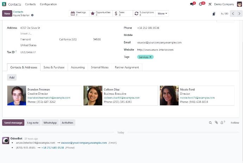Open Meetings calendar smart button
The width and height of the screenshot is (243, 163).
[x=79, y=13]
